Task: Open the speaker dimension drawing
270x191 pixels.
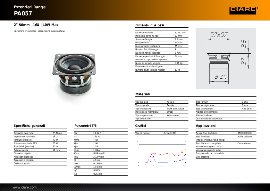Action: pyautogui.click(x=226, y=59)
